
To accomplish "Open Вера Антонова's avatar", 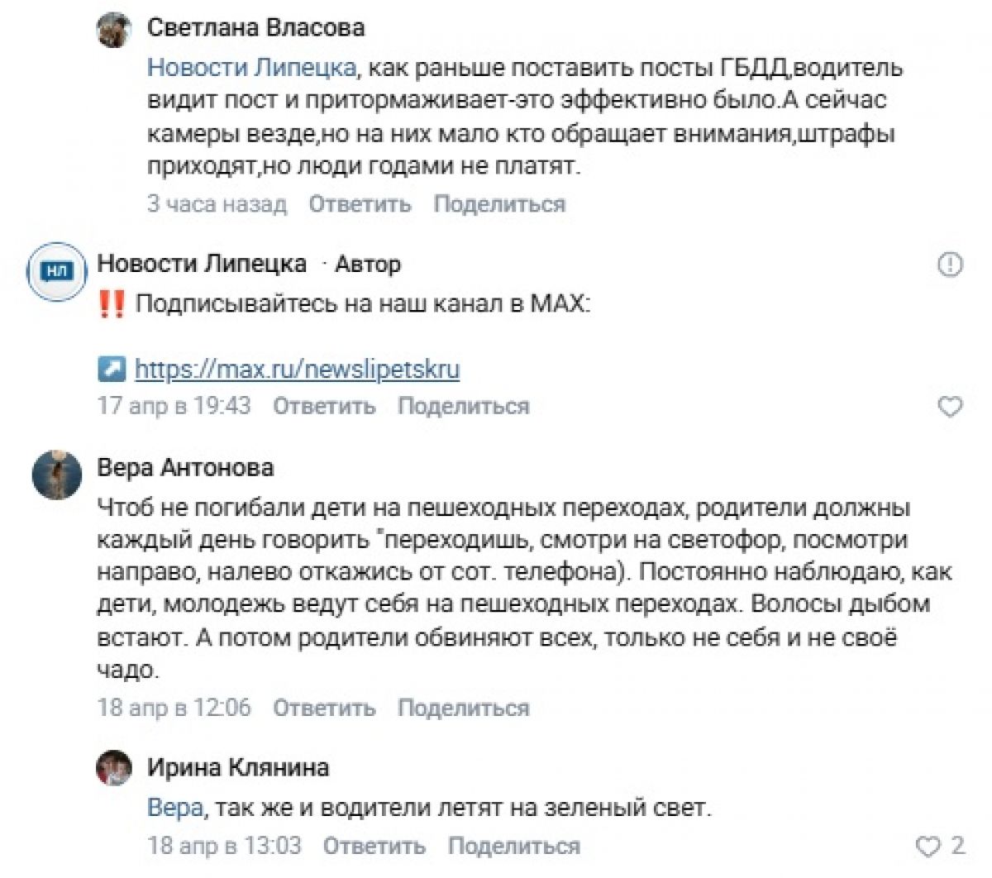I will (x=57, y=475).
